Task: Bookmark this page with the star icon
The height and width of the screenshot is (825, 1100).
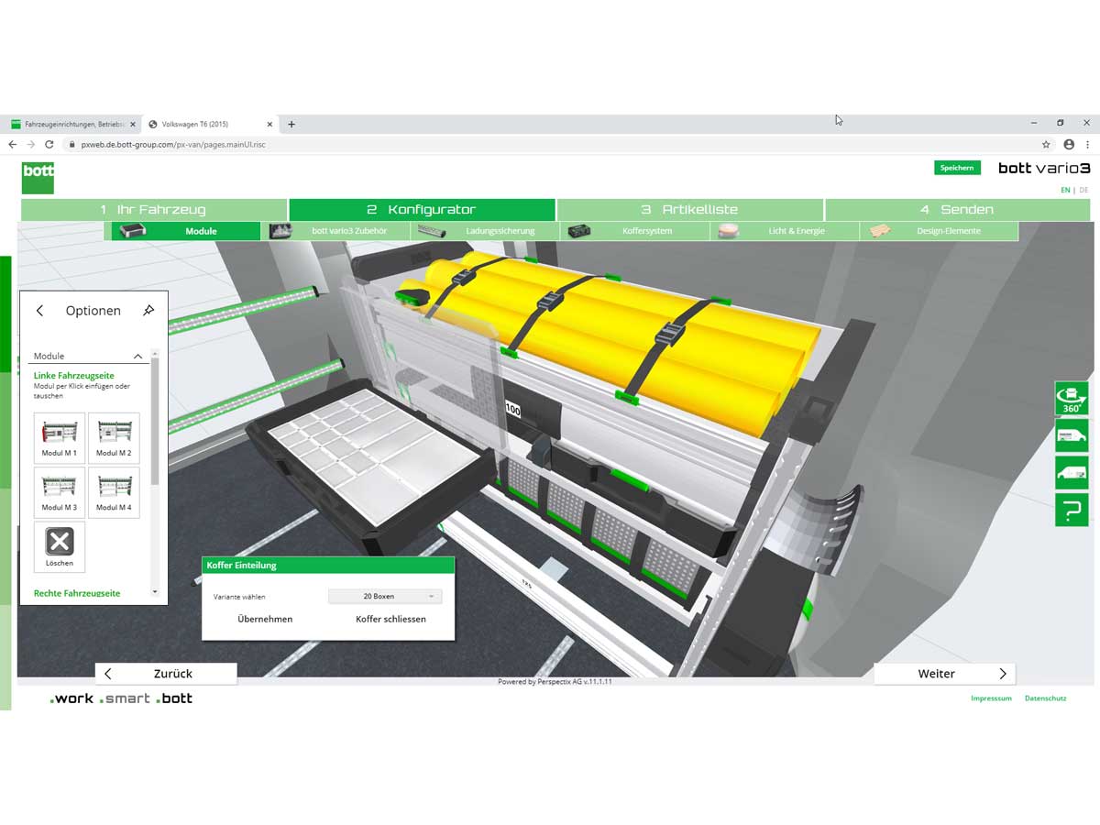Action: (x=1046, y=145)
